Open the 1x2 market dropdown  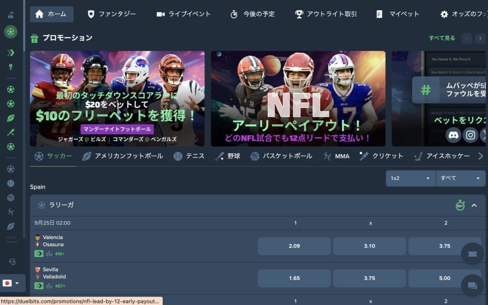click(x=410, y=178)
